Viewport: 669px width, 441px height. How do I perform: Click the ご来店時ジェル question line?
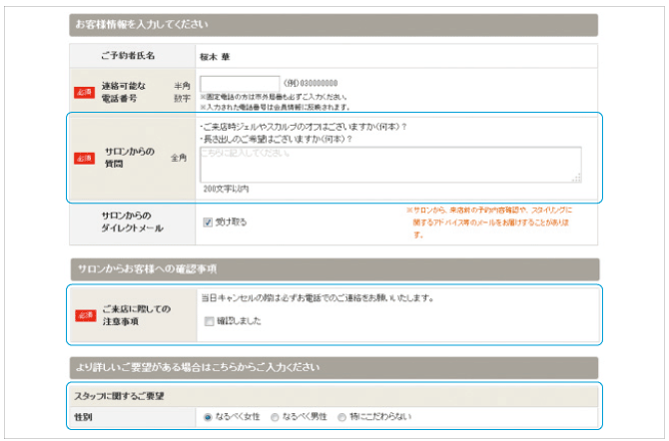click(x=304, y=127)
